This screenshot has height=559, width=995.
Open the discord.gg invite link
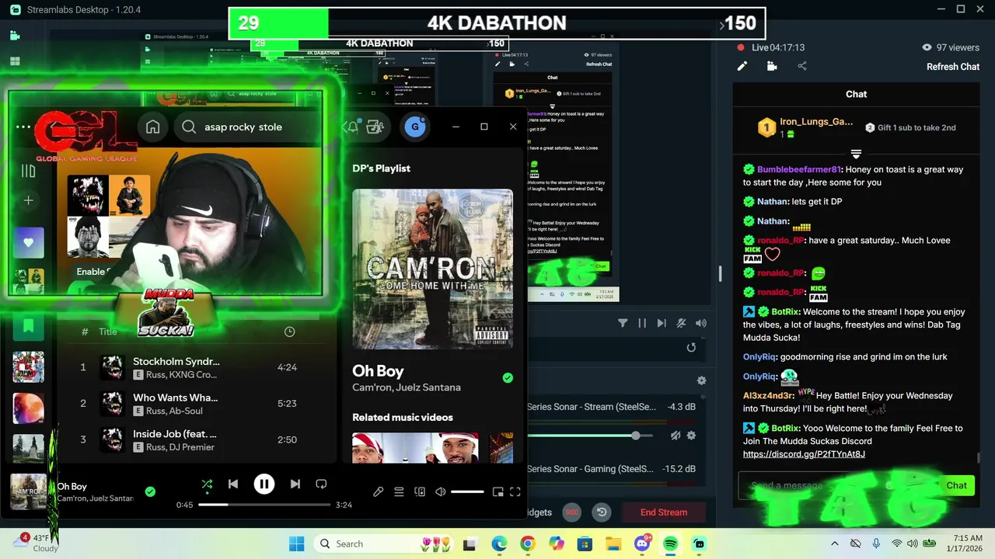coord(804,454)
